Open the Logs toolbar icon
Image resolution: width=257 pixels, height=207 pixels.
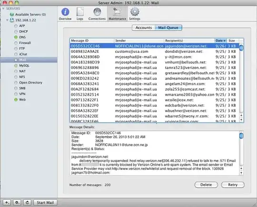[x=80, y=12]
